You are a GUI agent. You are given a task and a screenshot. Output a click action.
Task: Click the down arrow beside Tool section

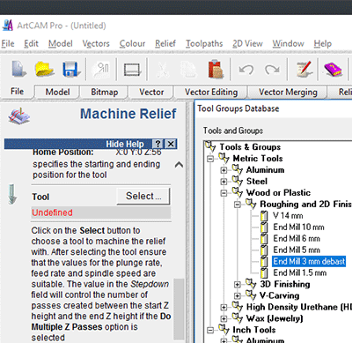coord(12,194)
